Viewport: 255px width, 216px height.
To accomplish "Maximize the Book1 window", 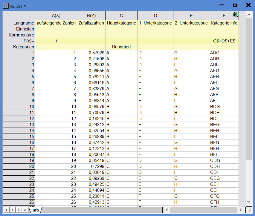I will pos(235,5).
